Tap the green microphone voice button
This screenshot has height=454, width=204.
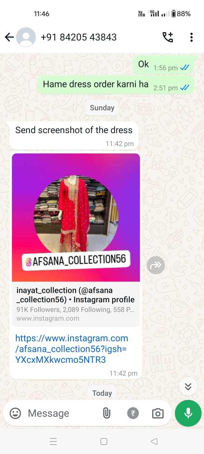[x=188, y=413]
